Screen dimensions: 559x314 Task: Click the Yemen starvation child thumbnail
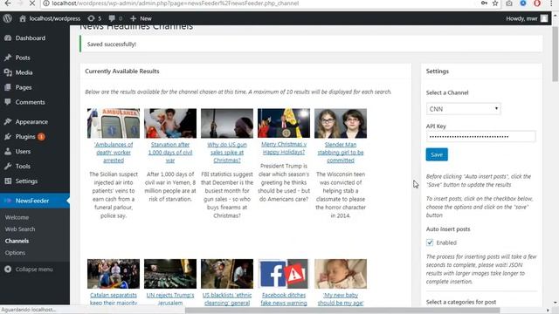click(x=170, y=123)
